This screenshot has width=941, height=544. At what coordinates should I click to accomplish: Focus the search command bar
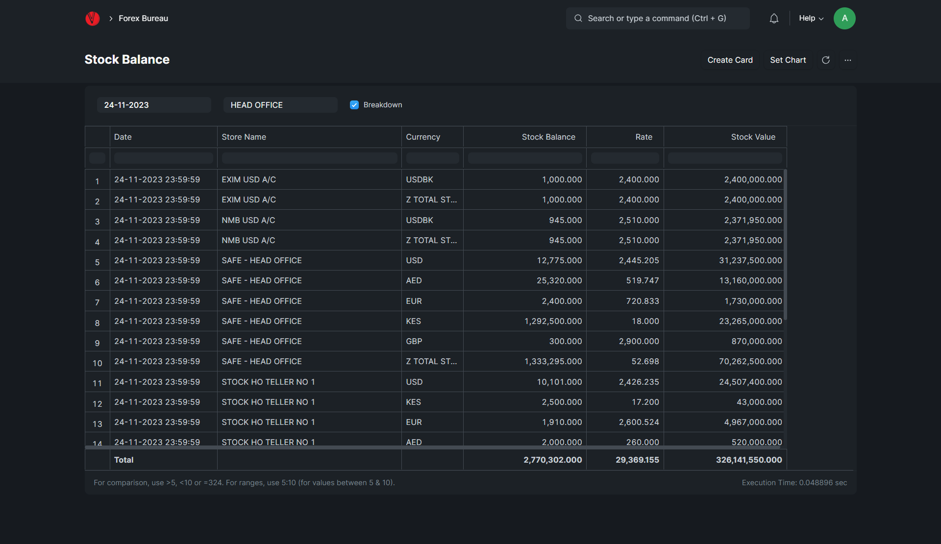658,18
